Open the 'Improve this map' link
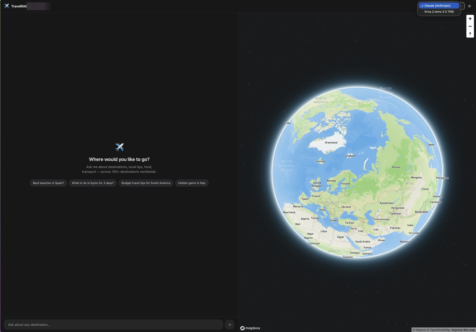The height and width of the screenshot is (332, 476). point(463,330)
